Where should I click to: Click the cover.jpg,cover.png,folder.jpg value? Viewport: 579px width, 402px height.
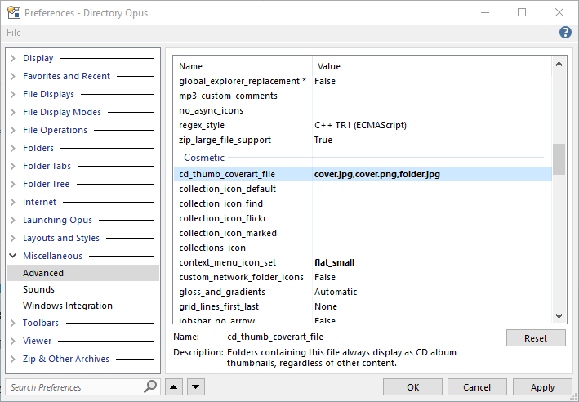pos(377,174)
